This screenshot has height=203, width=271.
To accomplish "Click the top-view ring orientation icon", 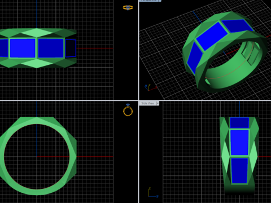I will [128, 8].
